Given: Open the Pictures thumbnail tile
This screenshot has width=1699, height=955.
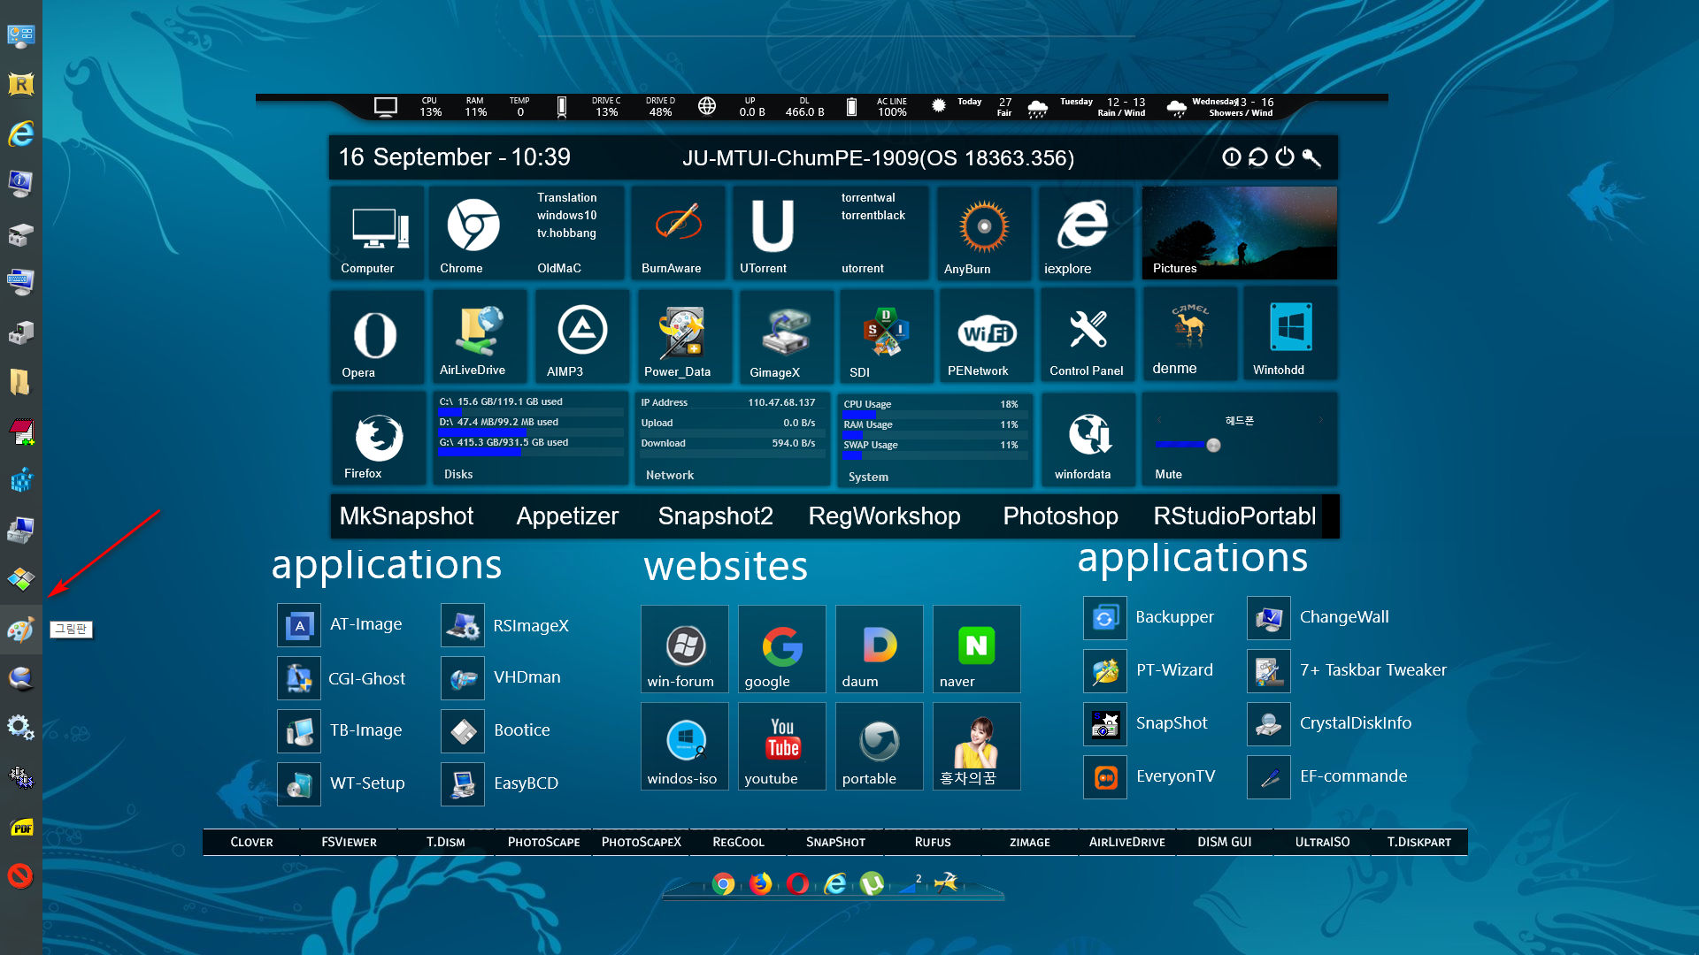Looking at the screenshot, I should click(1240, 233).
